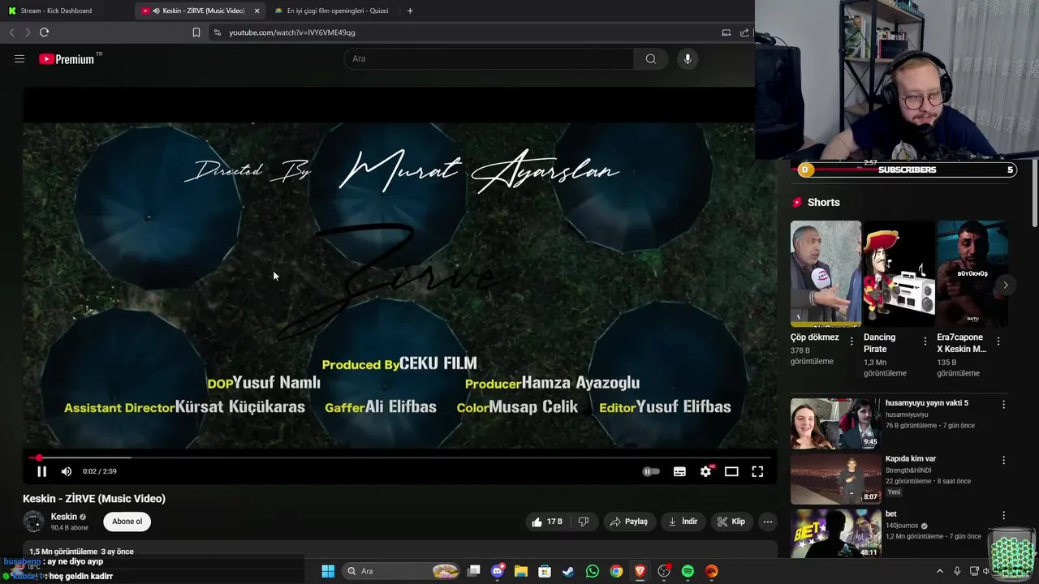Open the YouTube hamburger guide menu
Image resolution: width=1039 pixels, height=584 pixels.
coord(19,58)
